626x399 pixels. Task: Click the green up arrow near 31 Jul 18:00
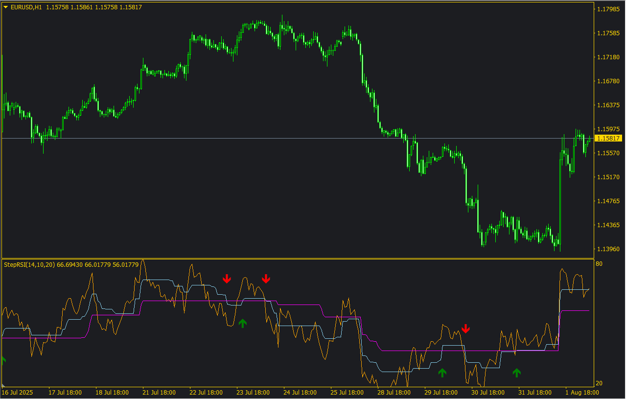click(516, 373)
